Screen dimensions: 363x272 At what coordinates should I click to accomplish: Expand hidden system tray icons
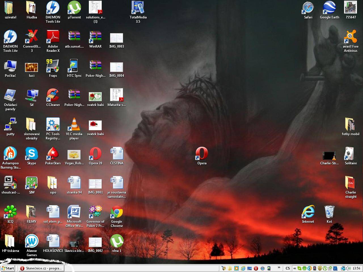pos(294,268)
